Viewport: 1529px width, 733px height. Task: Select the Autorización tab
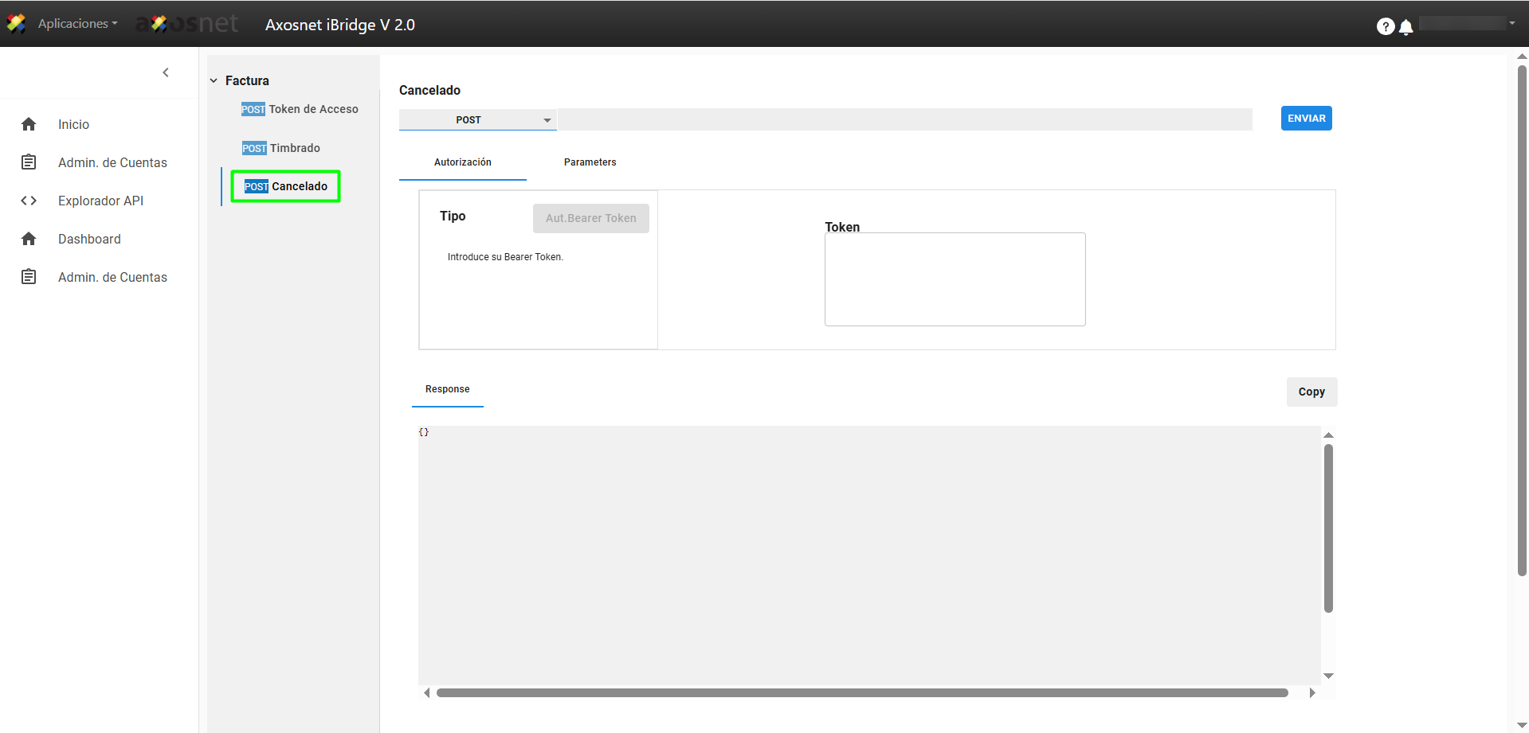(x=462, y=162)
